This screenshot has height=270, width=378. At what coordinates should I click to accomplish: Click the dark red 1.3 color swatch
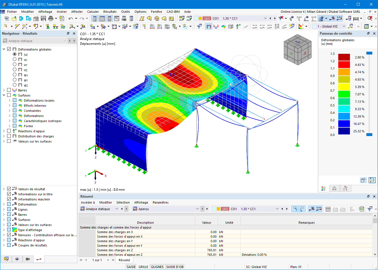(344, 57)
